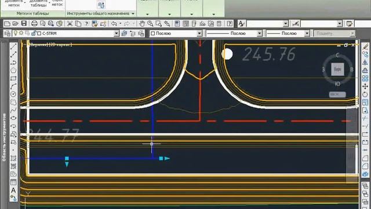
Task: Select the Polygon draw tool
Action: [13, 70]
